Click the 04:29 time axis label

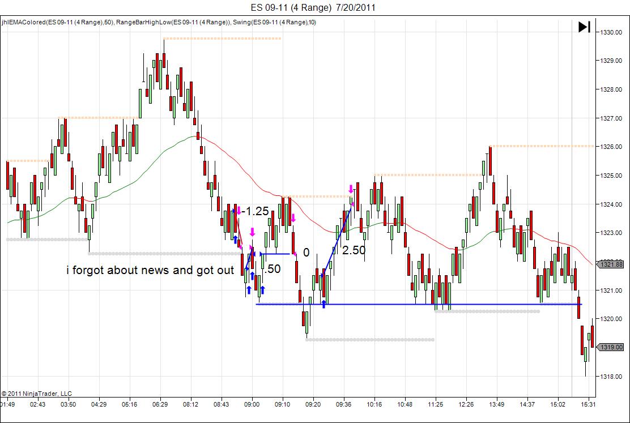pos(99,404)
